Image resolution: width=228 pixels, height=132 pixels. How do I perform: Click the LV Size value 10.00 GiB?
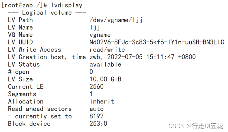[105, 79]
